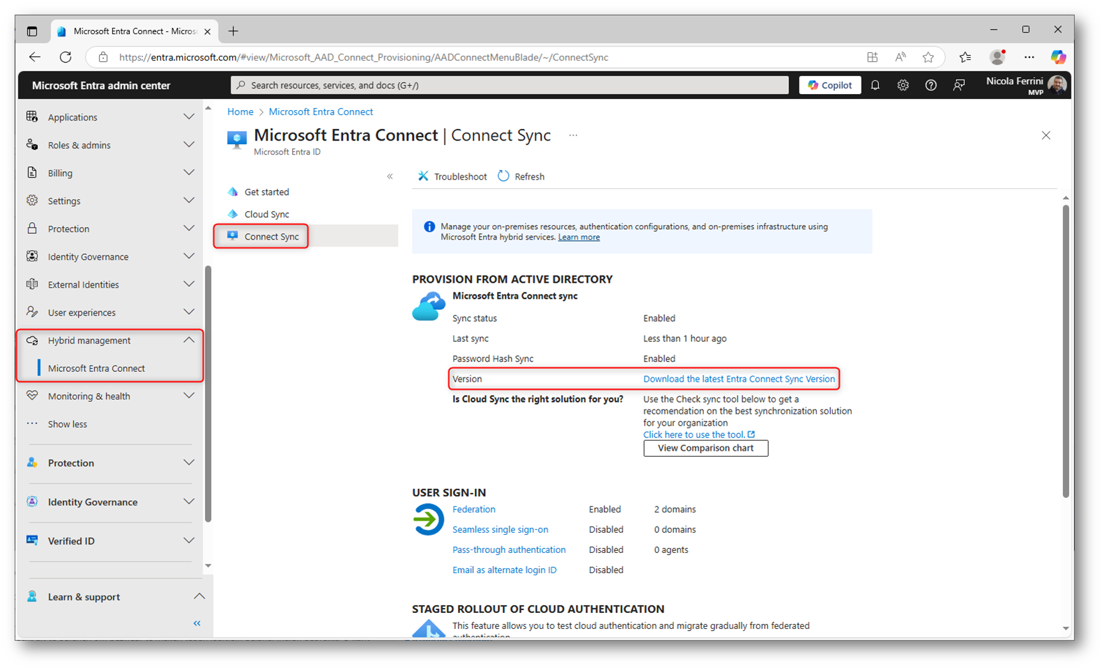
Task: Expand bold Protection product group
Action: pyautogui.click(x=110, y=462)
